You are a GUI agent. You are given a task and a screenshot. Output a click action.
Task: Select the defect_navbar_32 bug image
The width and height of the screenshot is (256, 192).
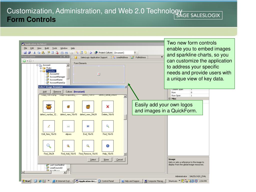(x=49, y=106)
